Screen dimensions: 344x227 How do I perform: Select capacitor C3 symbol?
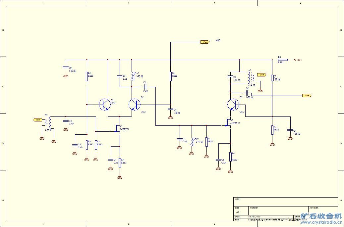point(120,76)
